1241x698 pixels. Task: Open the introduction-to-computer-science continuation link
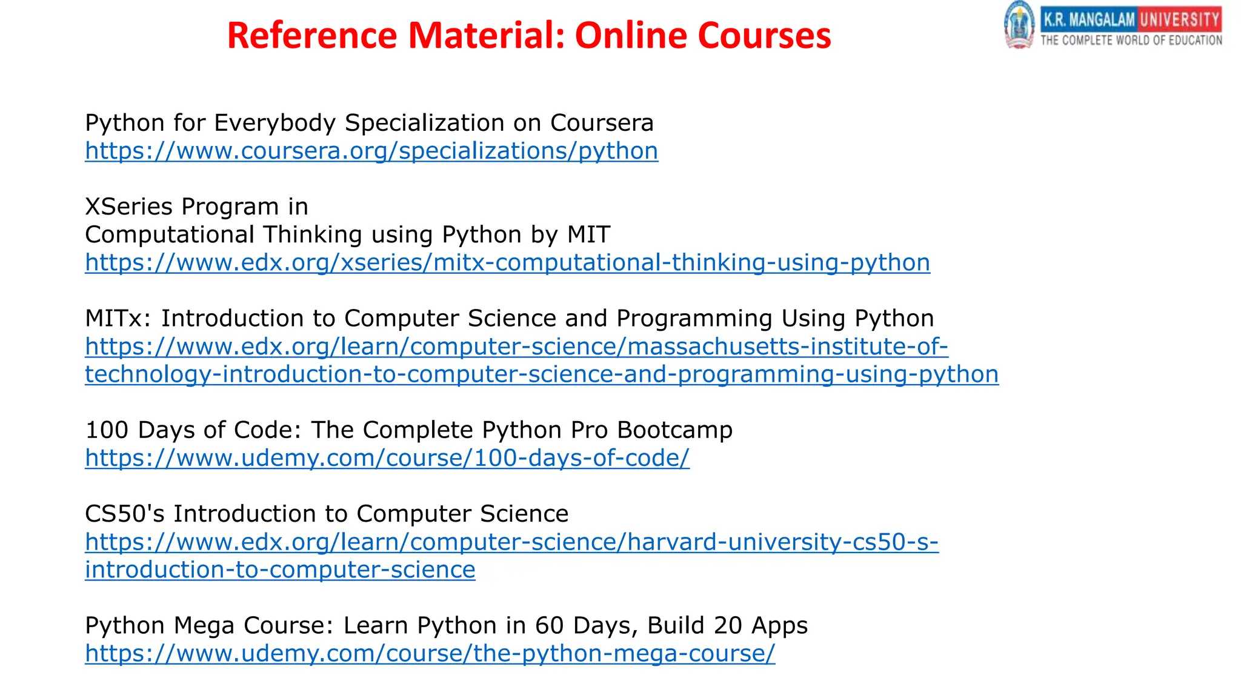[280, 570]
